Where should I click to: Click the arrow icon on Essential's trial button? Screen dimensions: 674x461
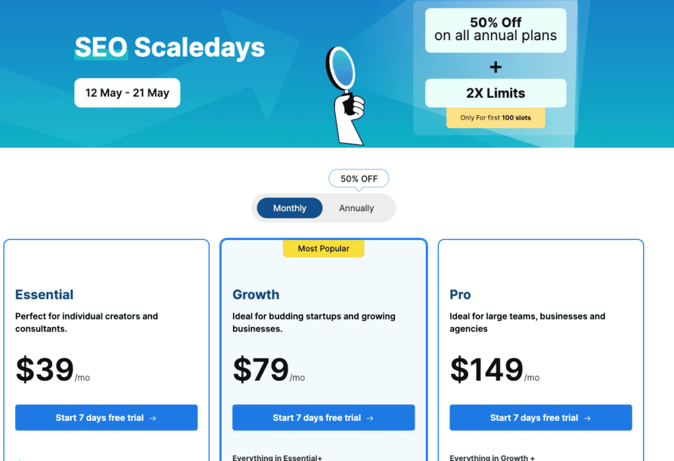(153, 418)
